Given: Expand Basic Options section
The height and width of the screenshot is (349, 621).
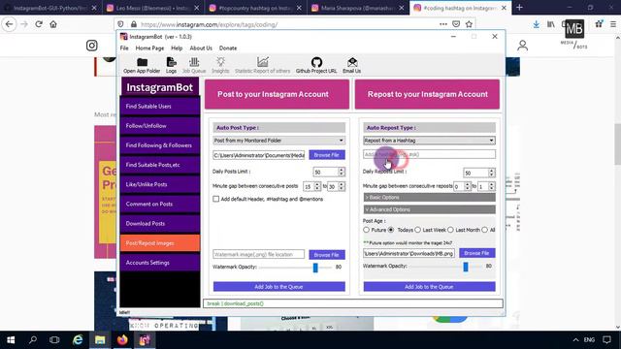Looking at the screenshot, I should [429, 197].
